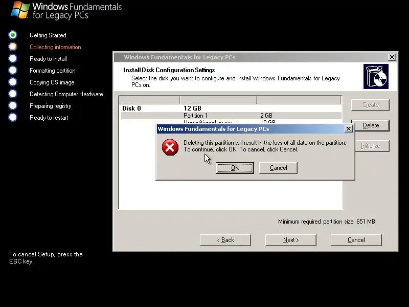409x307 pixels.
Task: Confirm partition deletion with OK
Action: coord(235,168)
